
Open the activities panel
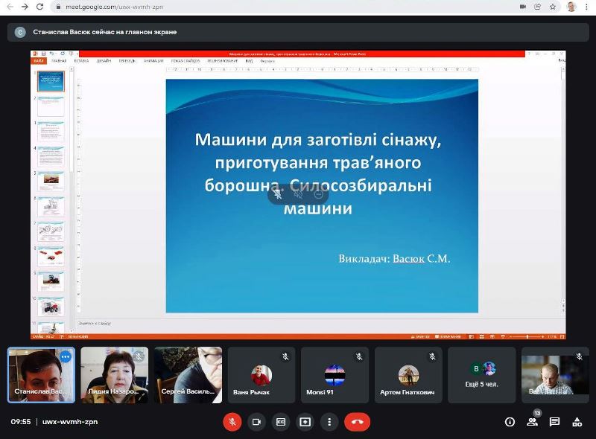pyautogui.click(x=577, y=422)
